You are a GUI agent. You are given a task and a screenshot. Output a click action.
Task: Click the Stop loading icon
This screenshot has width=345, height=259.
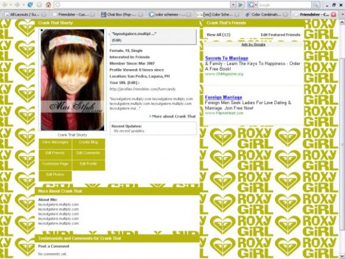coord(39,5)
